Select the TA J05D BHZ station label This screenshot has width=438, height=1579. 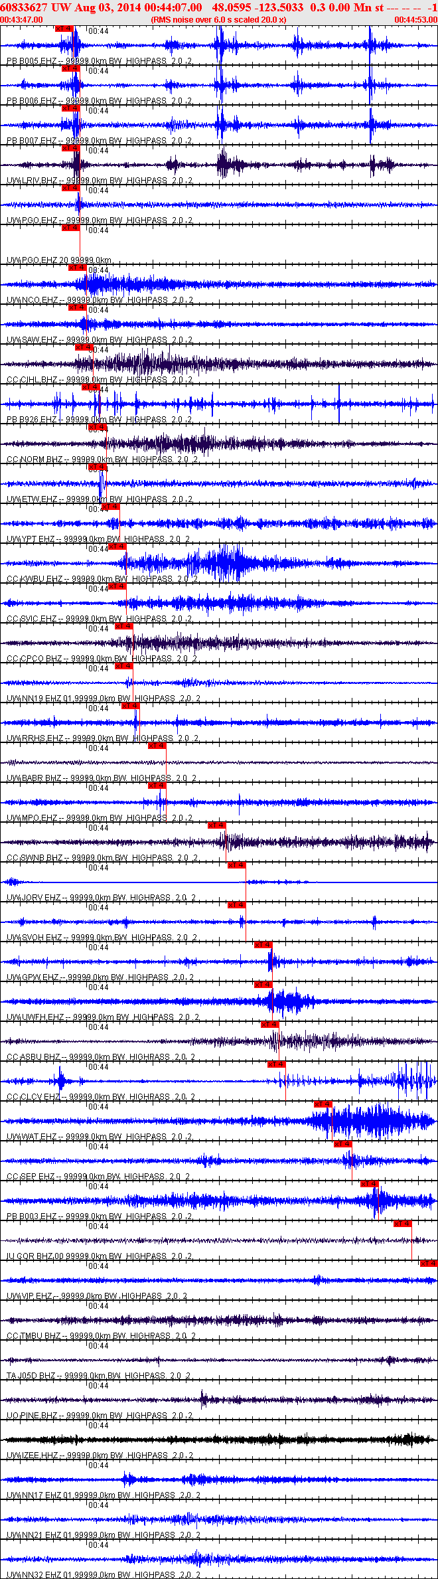pos(99,1376)
